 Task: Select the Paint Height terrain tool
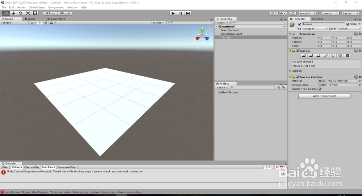(x=311, y=56)
